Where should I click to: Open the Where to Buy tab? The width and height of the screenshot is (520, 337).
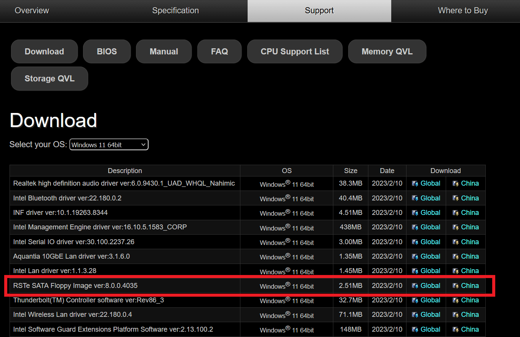[463, 11]
